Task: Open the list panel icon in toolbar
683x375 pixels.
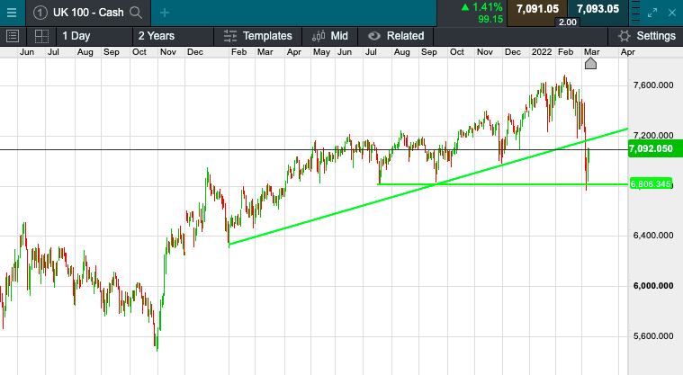Action: 13,36
